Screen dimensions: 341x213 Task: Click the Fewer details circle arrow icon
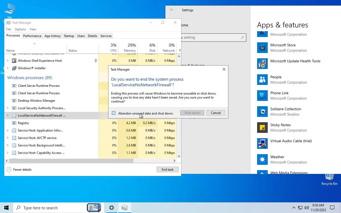pos(9,170)
